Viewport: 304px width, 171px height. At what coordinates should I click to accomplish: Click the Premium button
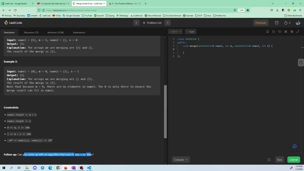(x=261, y=23)
